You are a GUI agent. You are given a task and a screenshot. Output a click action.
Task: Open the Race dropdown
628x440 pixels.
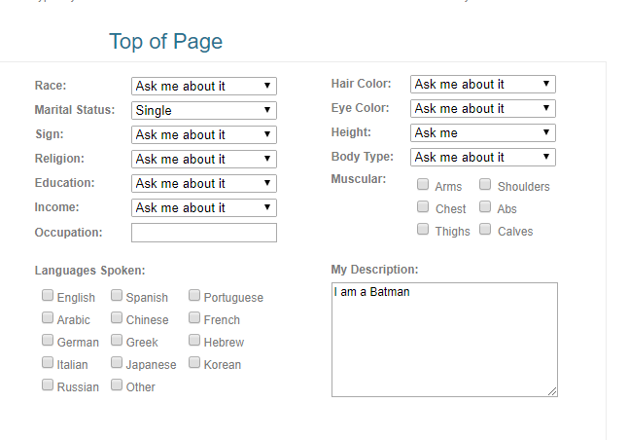pos(203,86)
